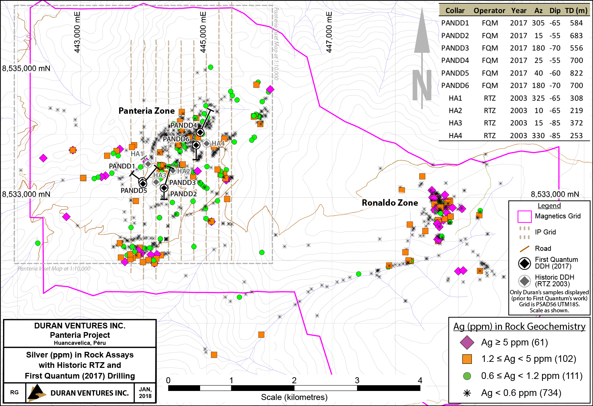Viewport: 593px width, 406px height.
Task: Click the Magnetics Grid magenta legend box
Action: 524,216
